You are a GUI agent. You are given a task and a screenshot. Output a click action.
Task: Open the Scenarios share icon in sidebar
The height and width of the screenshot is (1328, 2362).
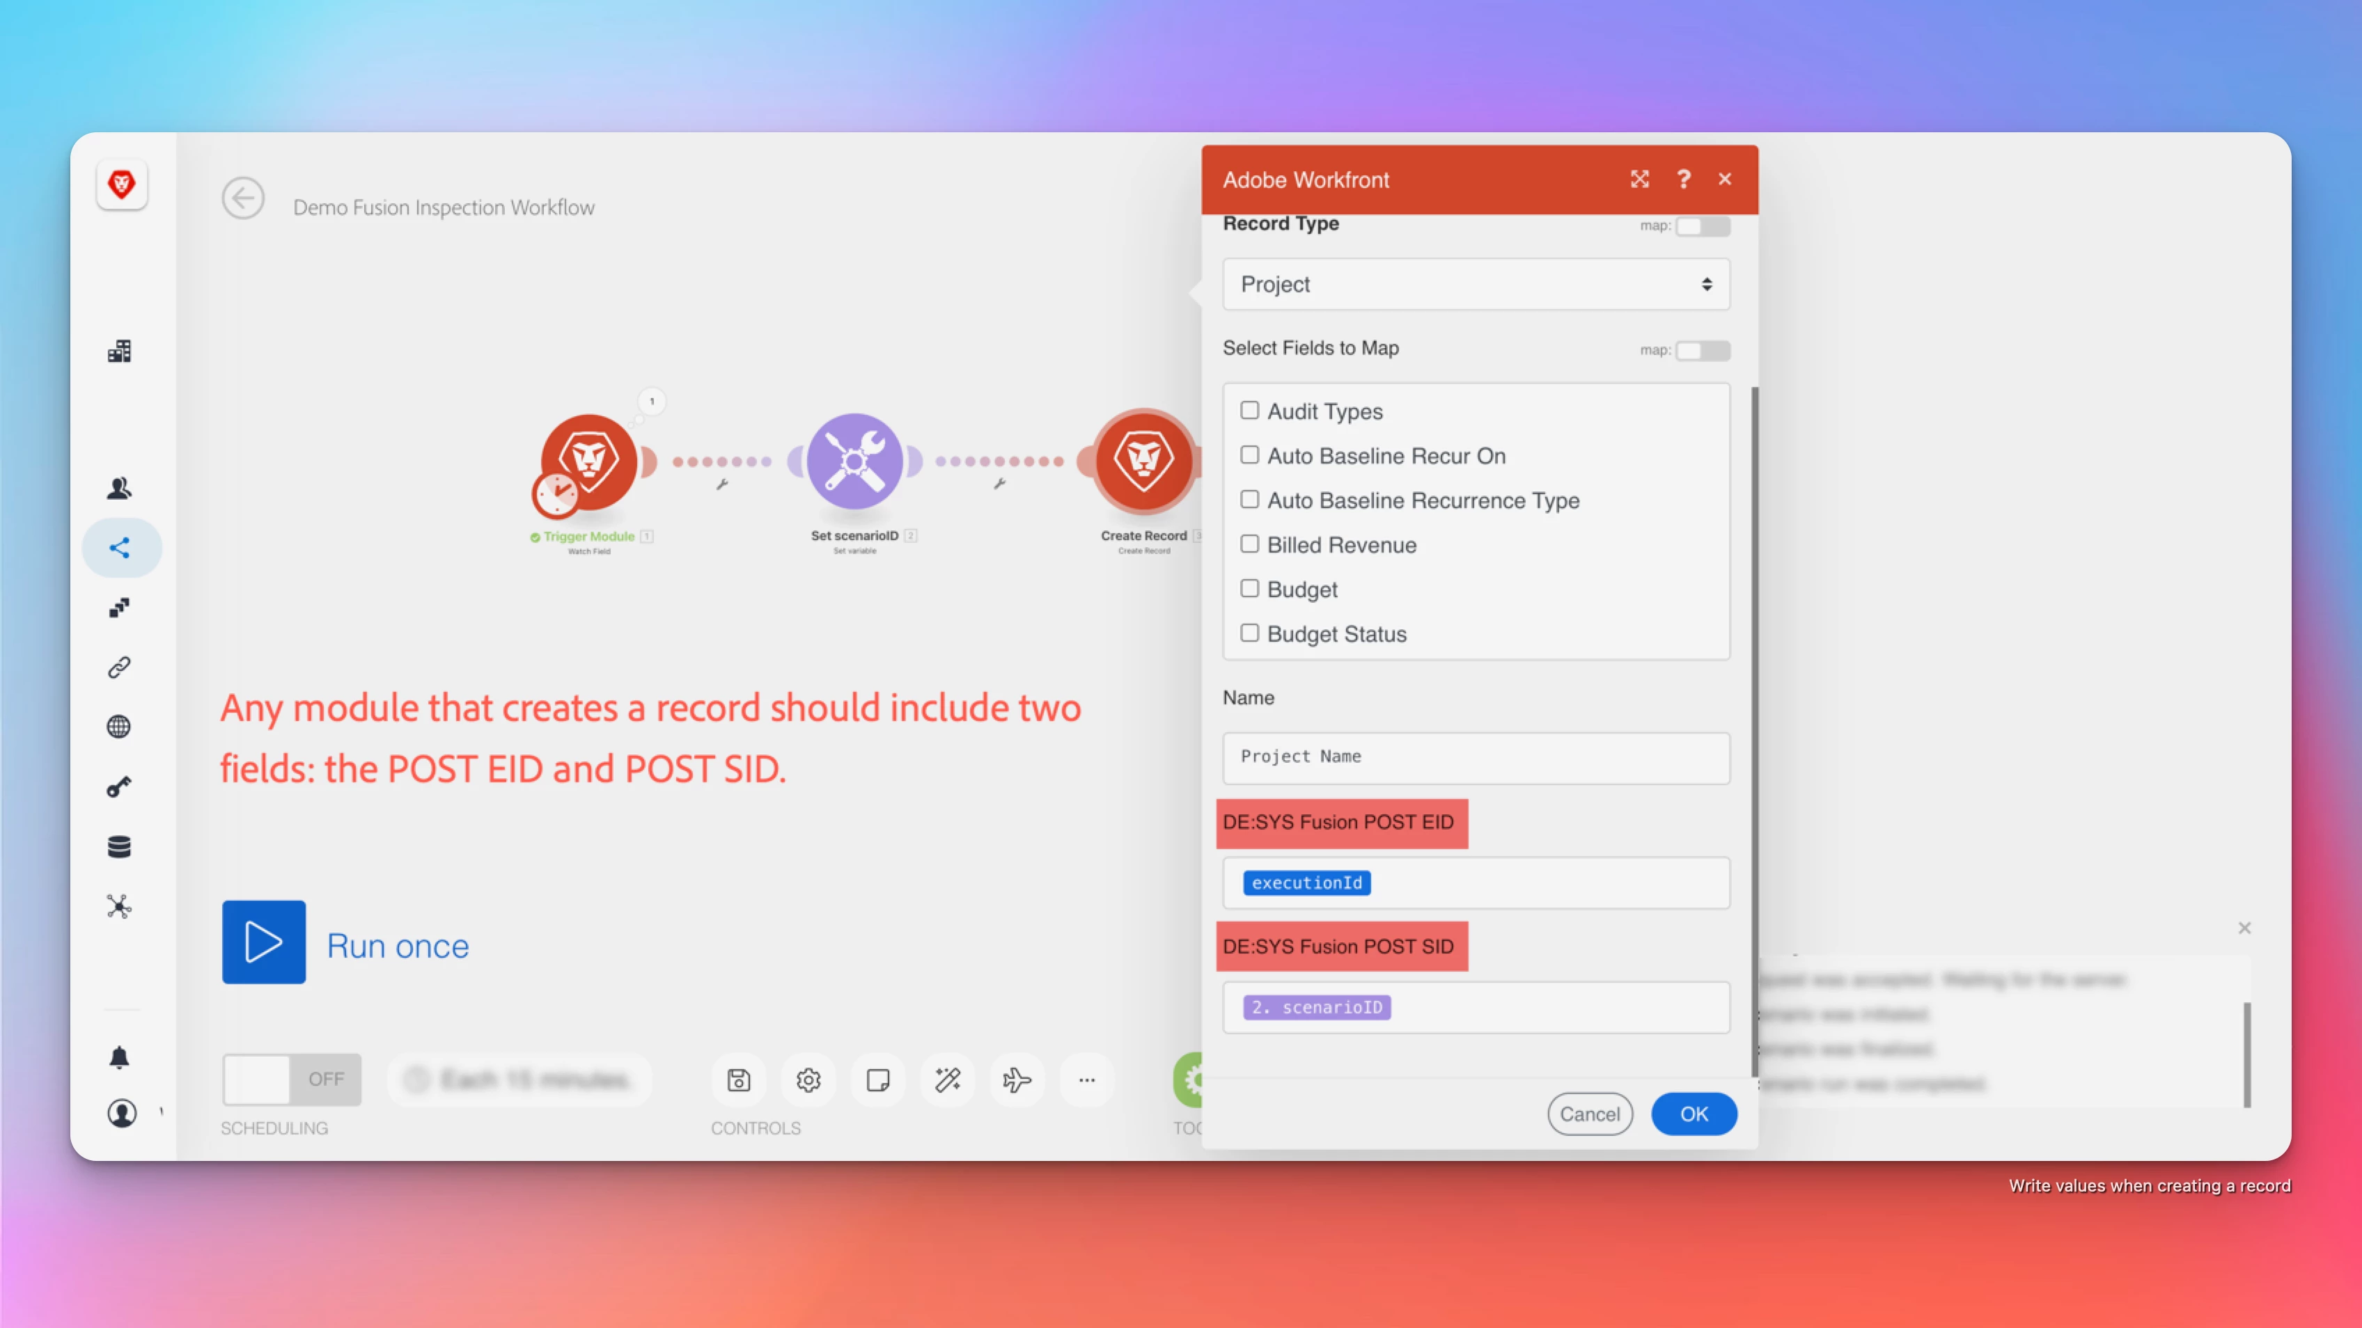coord(120,548)
